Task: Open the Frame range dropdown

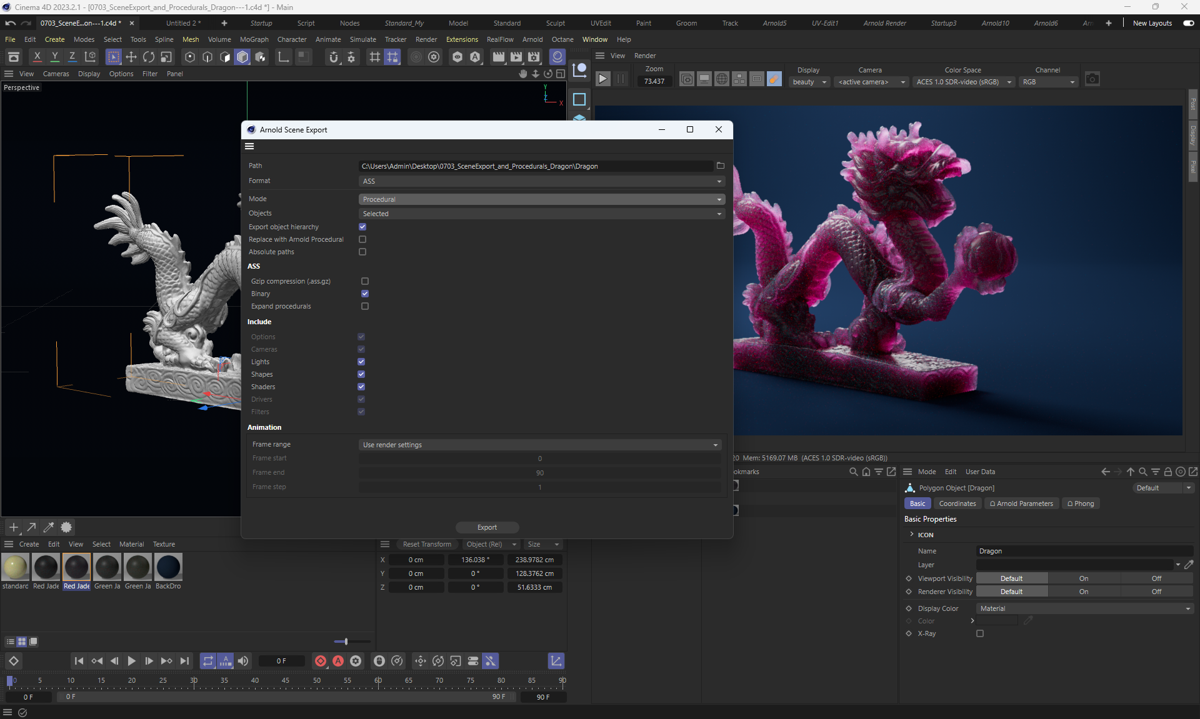Action: (540, 445)
